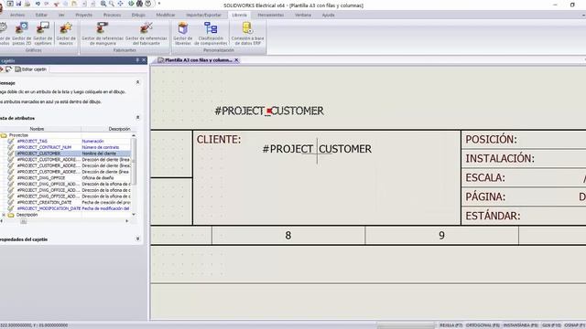Open the Ayuda ribbon tab
This screenshot has height=329, width=586.
(x=328, y=15)
